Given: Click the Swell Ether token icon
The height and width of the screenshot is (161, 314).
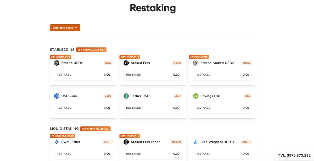Looking at the screenshot, I should (x=57, y=142).
